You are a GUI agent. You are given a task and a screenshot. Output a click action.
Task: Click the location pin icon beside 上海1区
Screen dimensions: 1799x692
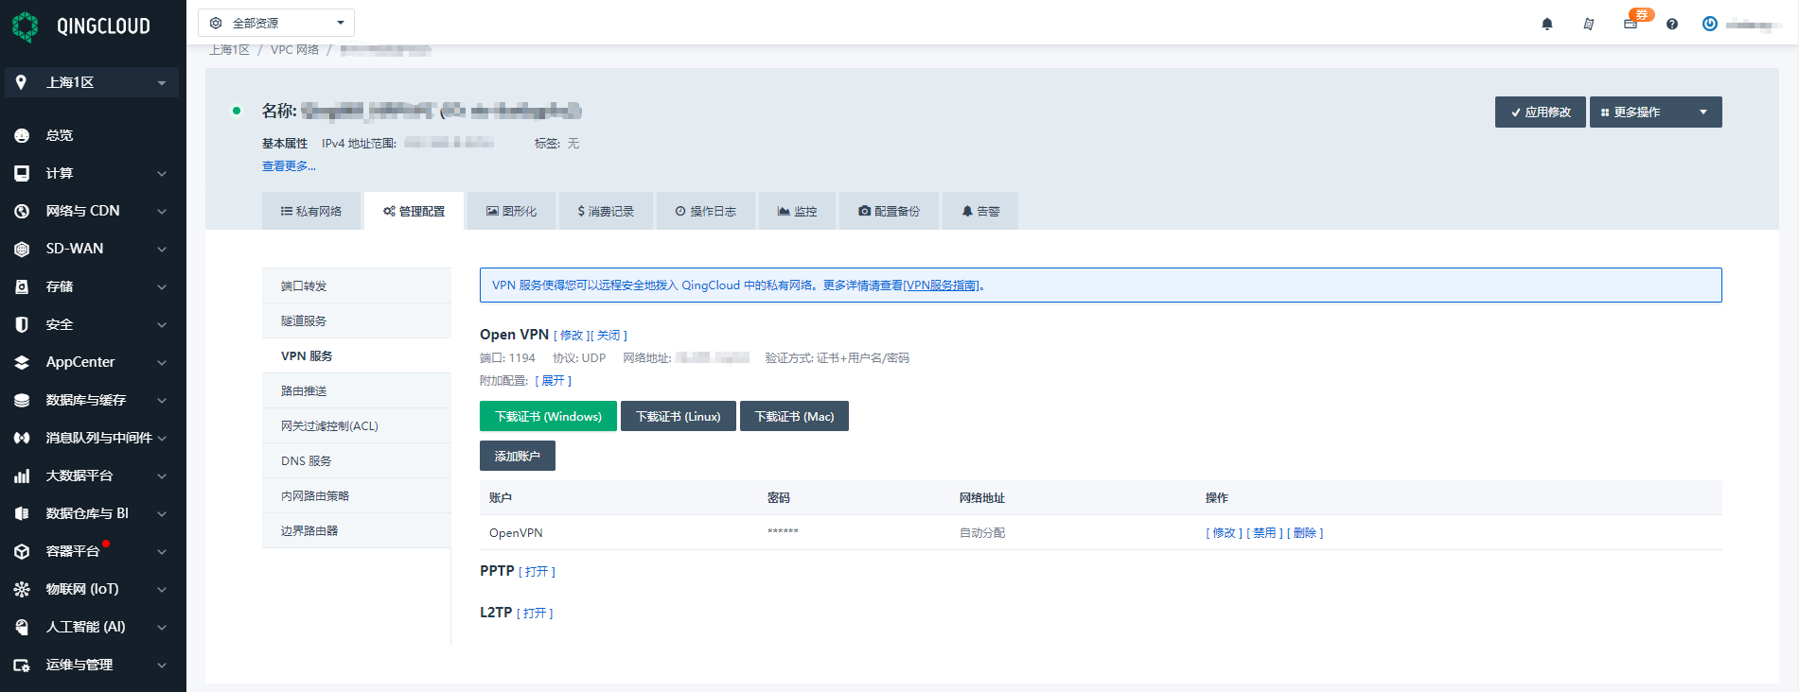[21, 82]
